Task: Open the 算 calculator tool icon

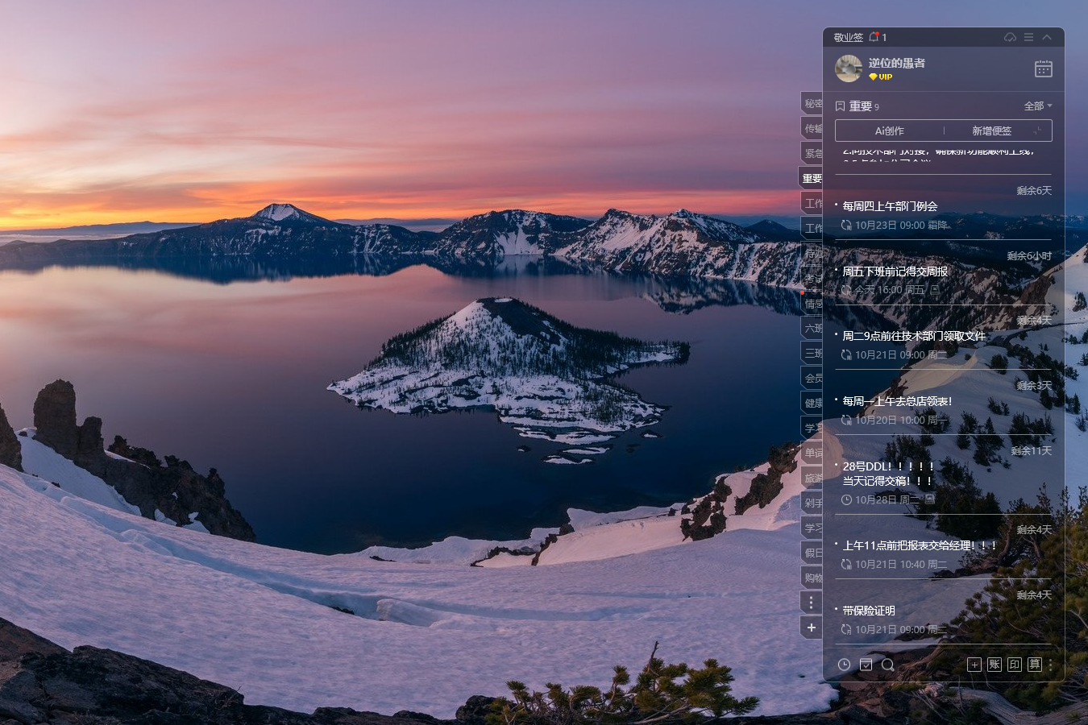Action: pyautogui.click(x=1035, y=665)
